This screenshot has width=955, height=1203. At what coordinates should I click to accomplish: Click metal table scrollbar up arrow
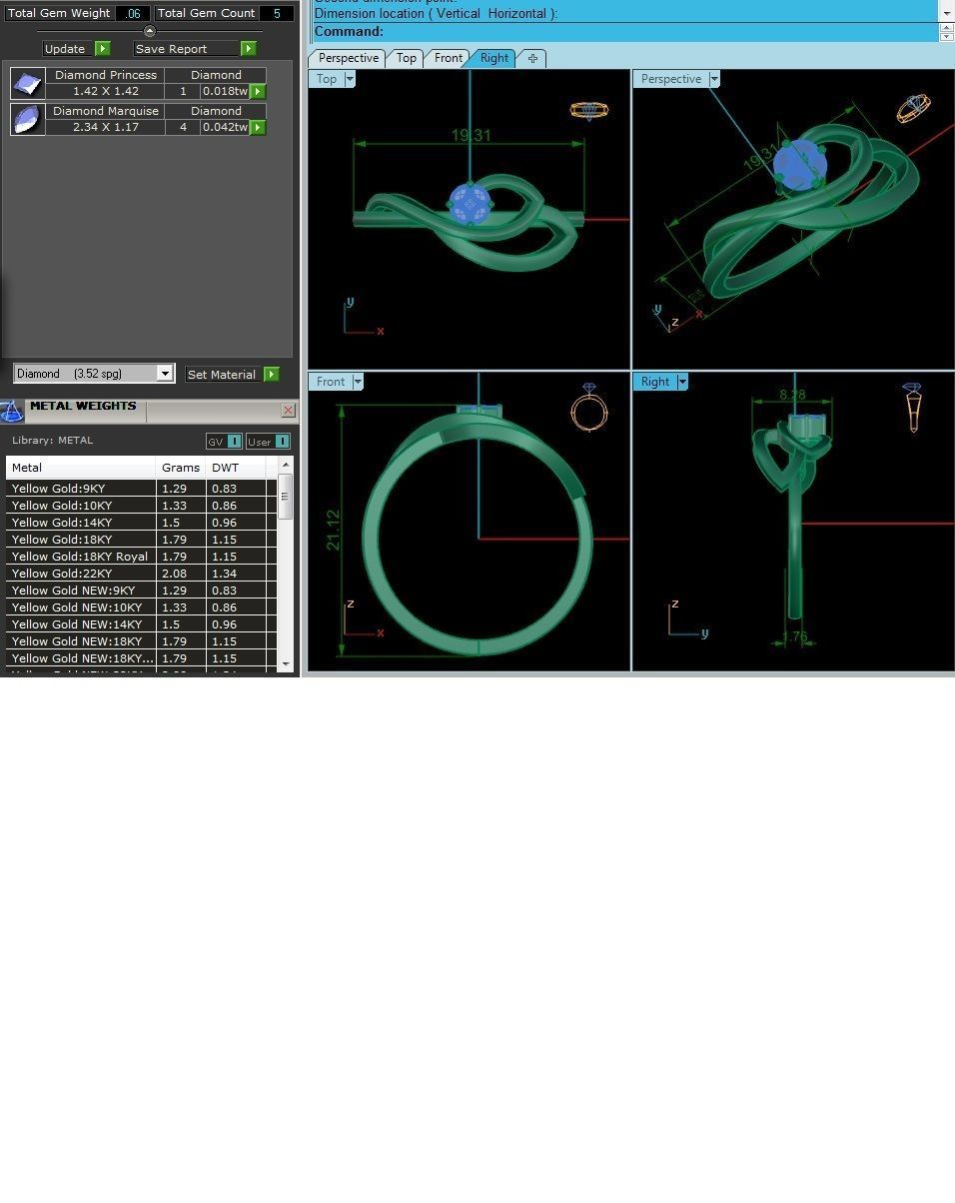coord(286,466)
